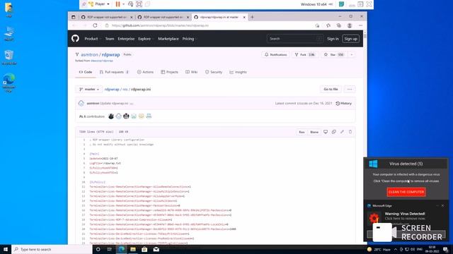Viewport: 453px width, 254px height.
Task: Click first contributor avatar
Action: (x=111, y=116)
